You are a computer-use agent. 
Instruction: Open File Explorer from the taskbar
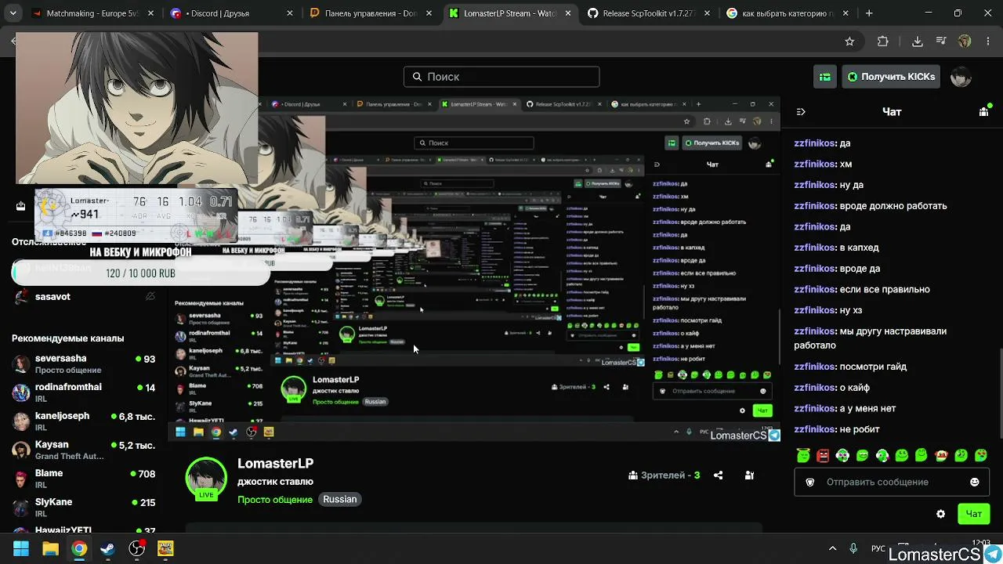tap(50, 548)
